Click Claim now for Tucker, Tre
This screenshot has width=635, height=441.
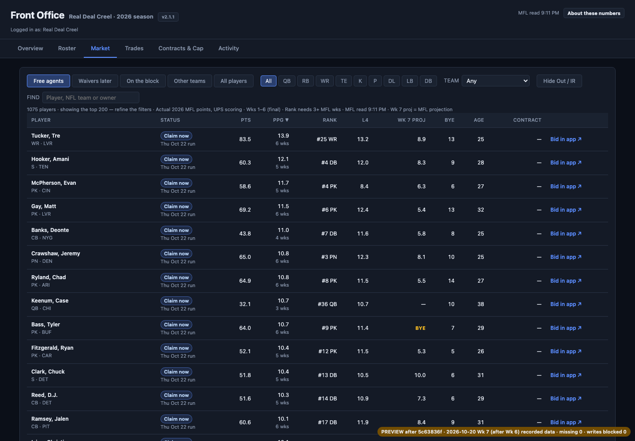tap(176, 136)
